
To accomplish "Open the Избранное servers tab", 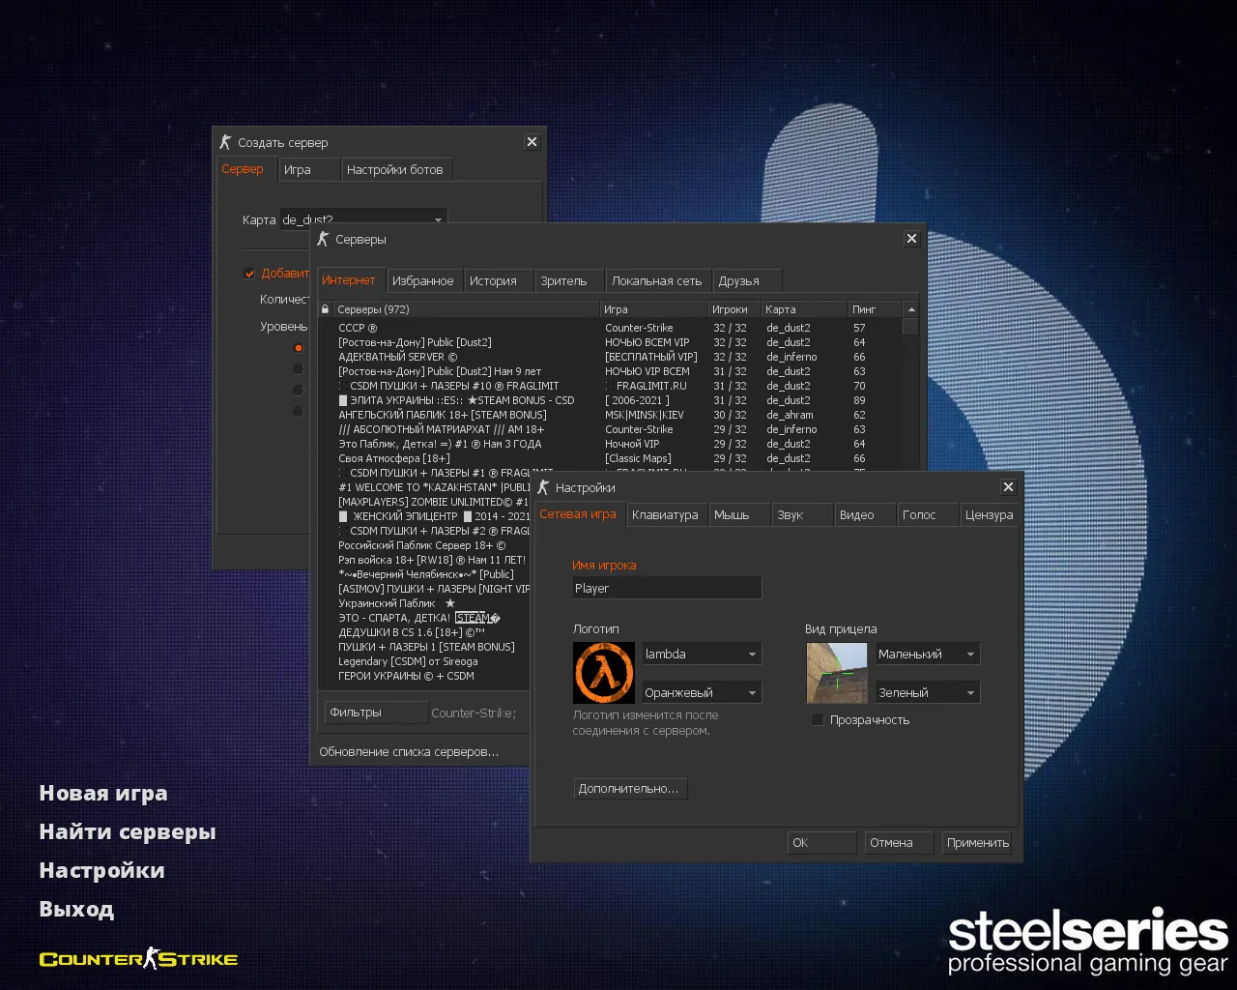I will pyautogui.click(x=422, y=281).
